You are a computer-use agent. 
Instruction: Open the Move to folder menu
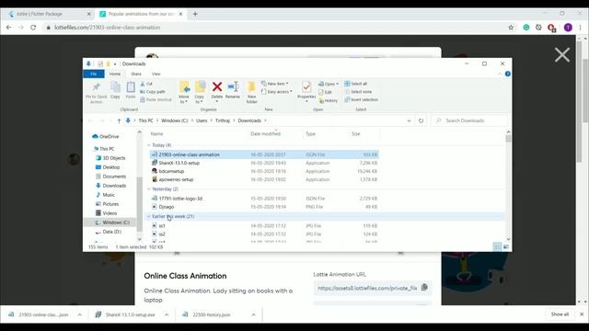[184, 92]
